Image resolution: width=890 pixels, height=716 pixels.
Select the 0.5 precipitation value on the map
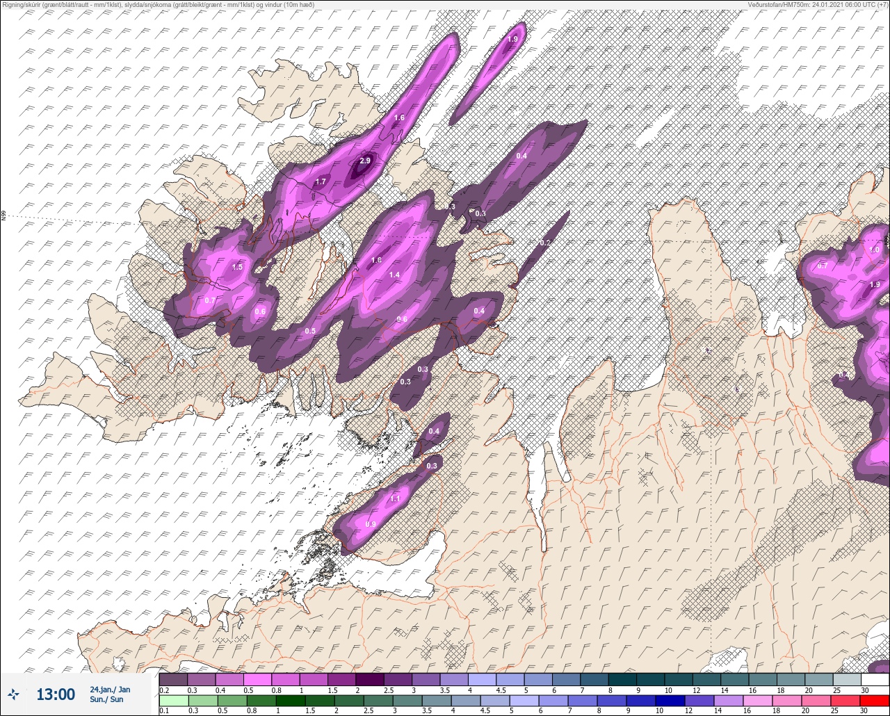point(310,331)
